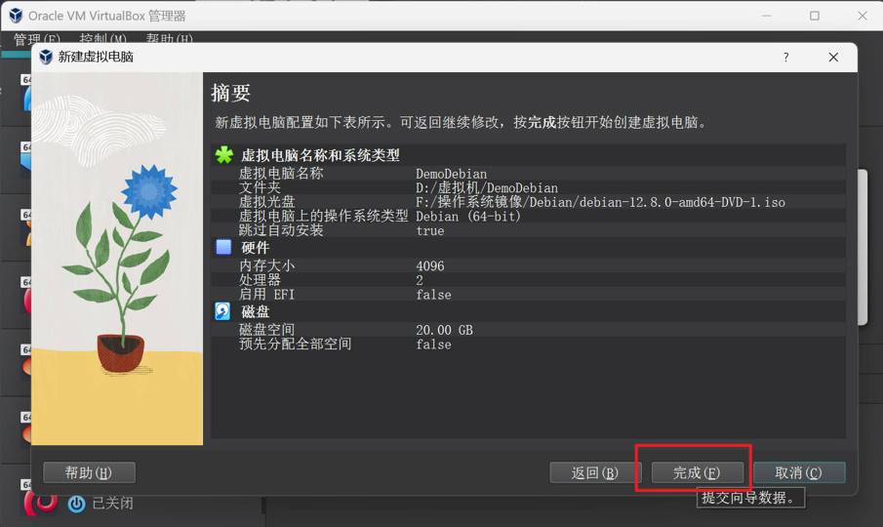Click the blue hardware section icon
Viewport: 883px width, 527px height.
(223, 248)
